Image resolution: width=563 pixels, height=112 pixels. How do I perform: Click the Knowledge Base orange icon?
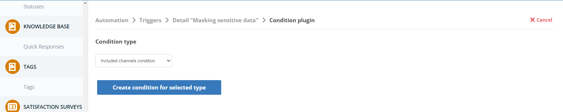pyautogui.click(x=13, y=27)
